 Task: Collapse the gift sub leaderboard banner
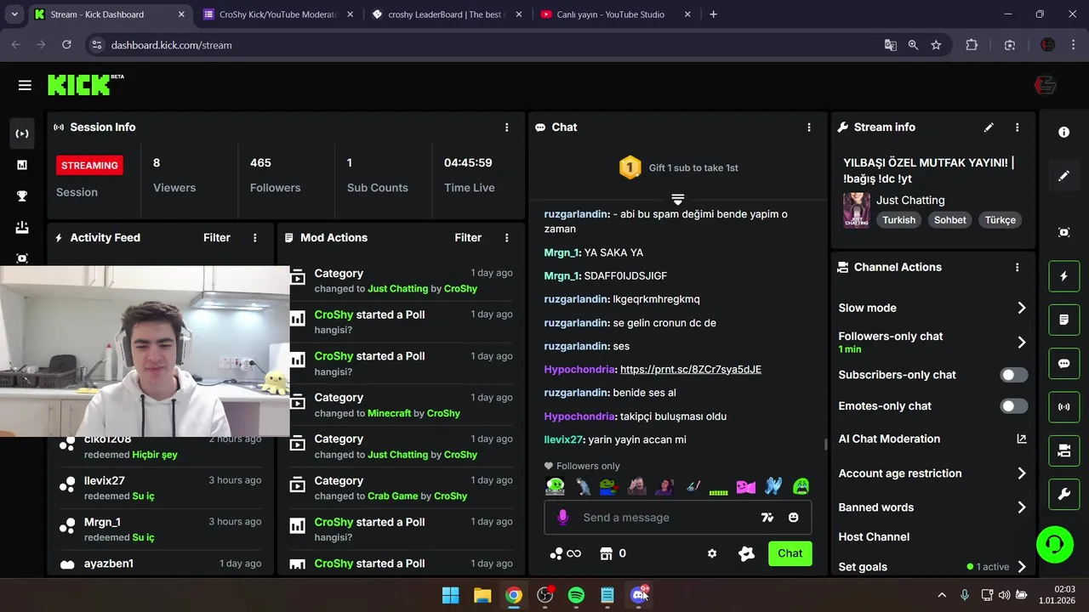click(678, 199)
